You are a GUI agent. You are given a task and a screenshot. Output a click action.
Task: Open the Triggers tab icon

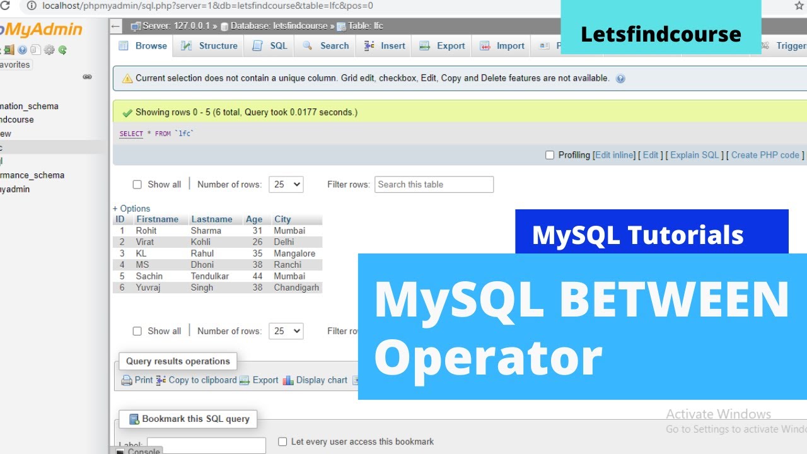(765, 46)
